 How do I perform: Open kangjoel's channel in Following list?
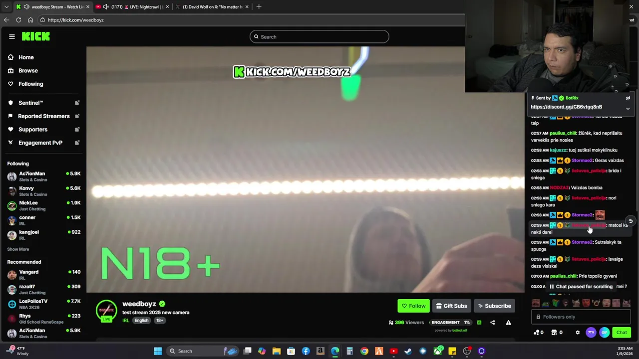tap(43, 234)
